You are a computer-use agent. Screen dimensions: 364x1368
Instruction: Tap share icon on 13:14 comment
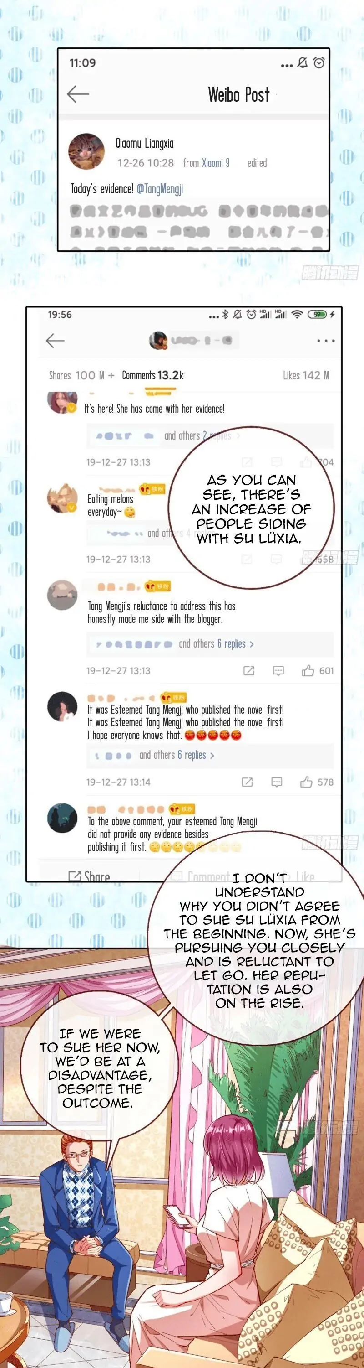pos(247,782)
